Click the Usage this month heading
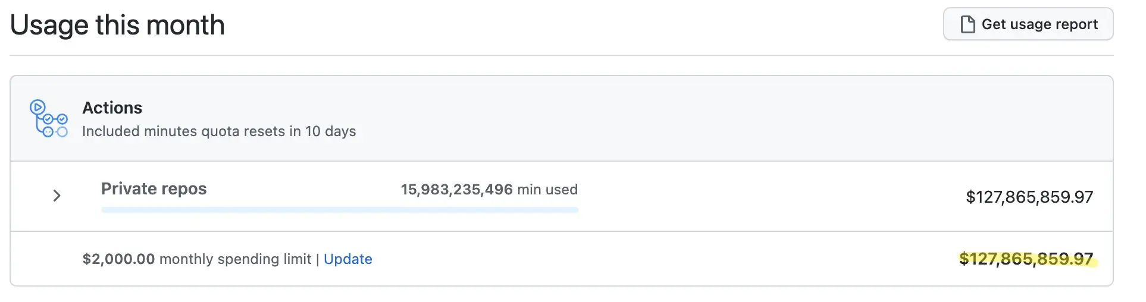Image resolution: width=1146 pixels, height=302 pixels. (x=117, y=25)
